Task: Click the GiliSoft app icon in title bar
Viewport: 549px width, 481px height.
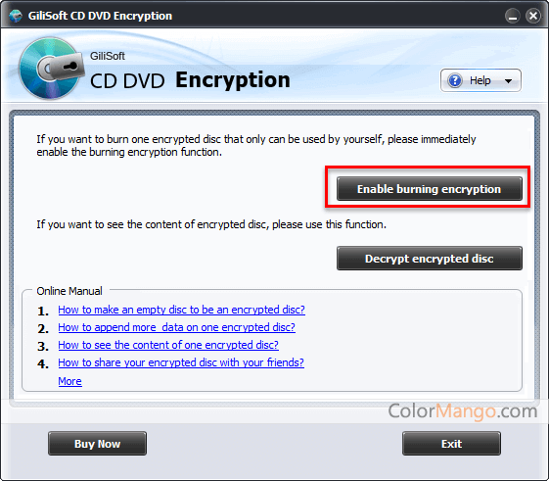Action: 15,16
